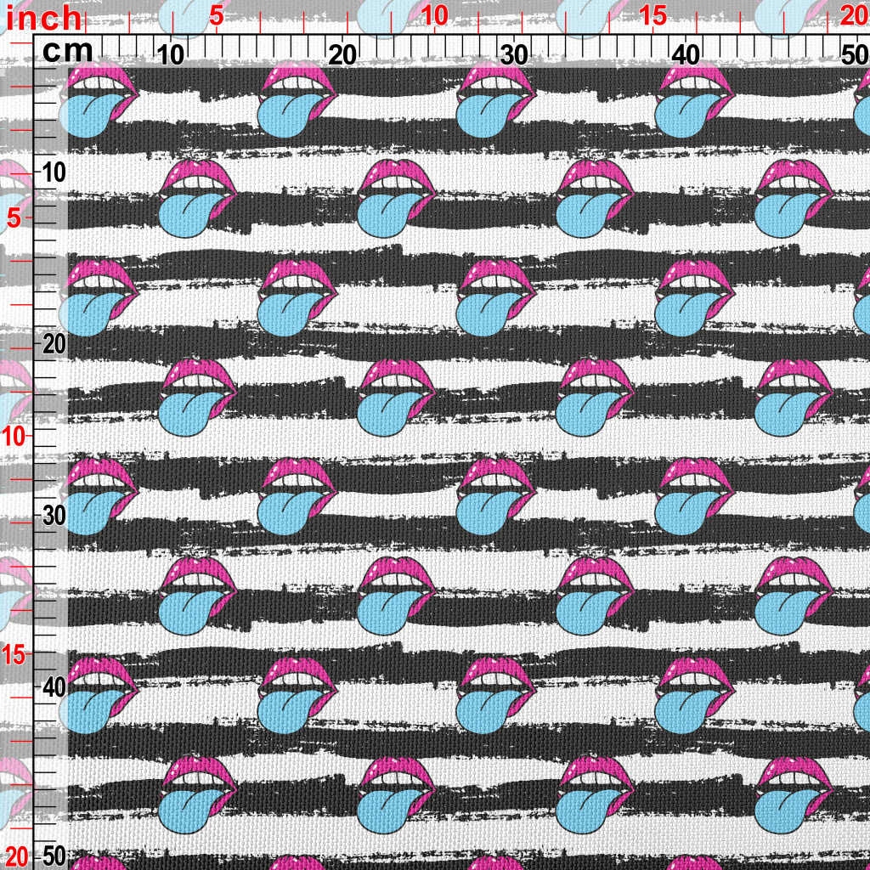870x870 pixels.
Task: Click the 50 at the top cm ruler's end
Action: pos(854,56)
